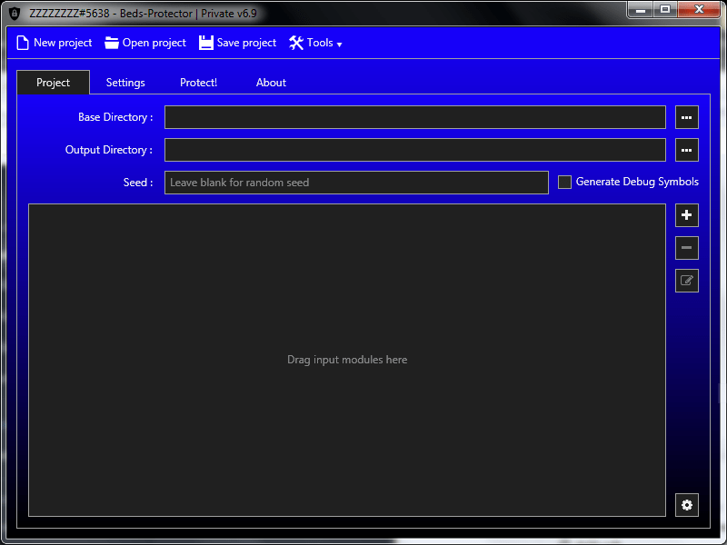Enable Generate Debug Symbols checkbox
The height and width of the screenshot is (545, 727).
tap(564, 183)
